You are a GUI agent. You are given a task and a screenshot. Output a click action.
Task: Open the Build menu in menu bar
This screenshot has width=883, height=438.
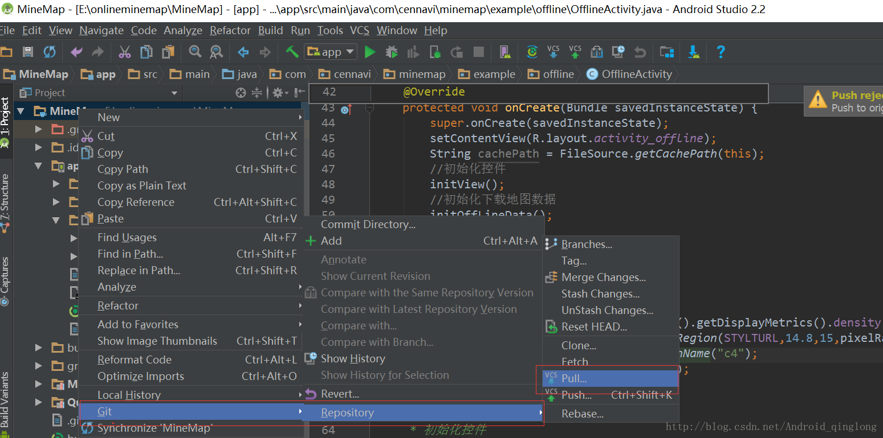(270, 31)
